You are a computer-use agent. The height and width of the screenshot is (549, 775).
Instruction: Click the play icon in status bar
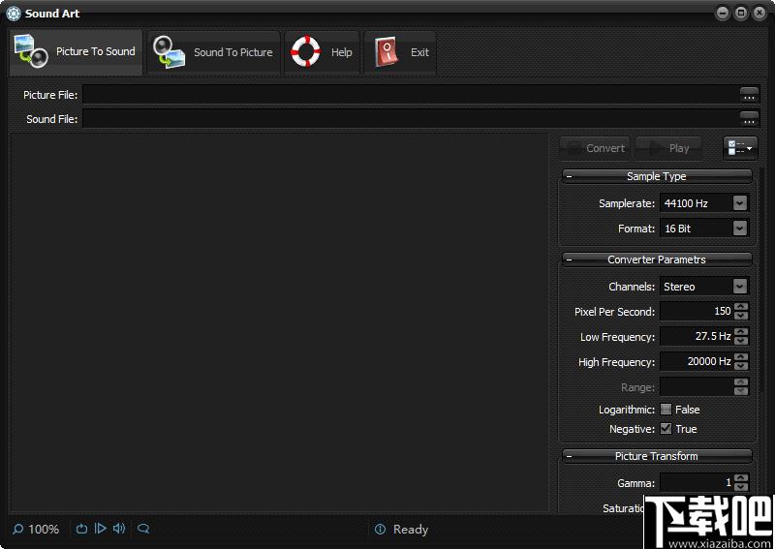(x=101, y=529)
